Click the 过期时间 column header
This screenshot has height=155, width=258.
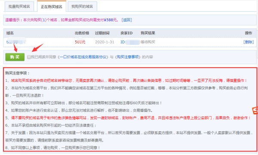tap(102, 33)
